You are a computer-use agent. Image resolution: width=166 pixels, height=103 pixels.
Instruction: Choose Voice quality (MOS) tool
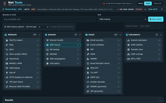tap(22, 54)
